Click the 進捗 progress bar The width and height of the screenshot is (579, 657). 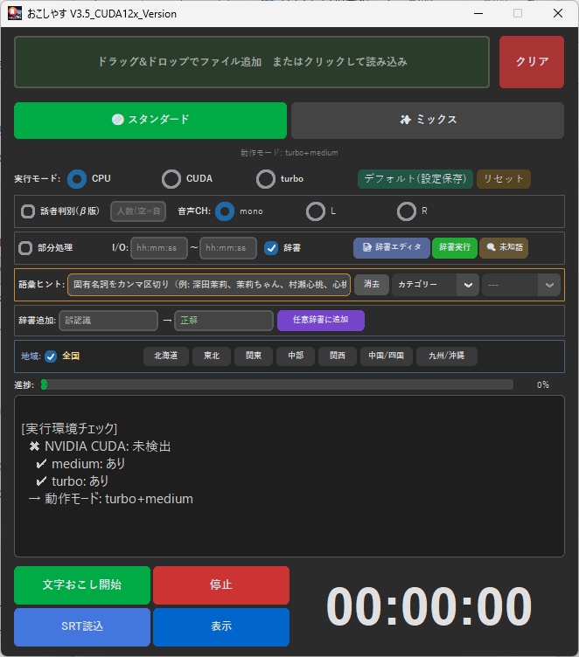click(x=277, y=384)
